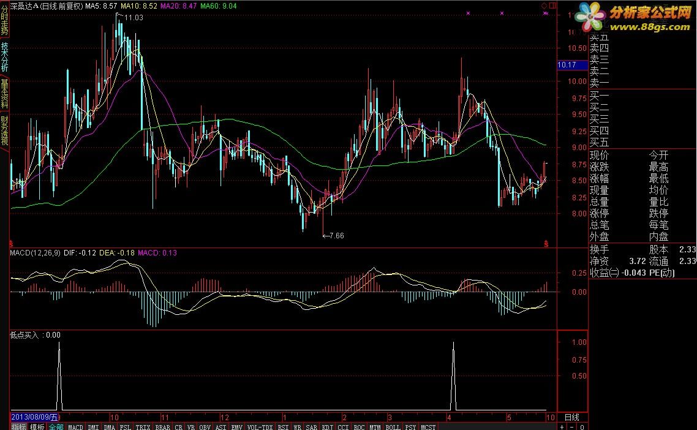This screenshot has width=697, height=430.
Task: Switch indicator to BRAR
Action: 163,427
